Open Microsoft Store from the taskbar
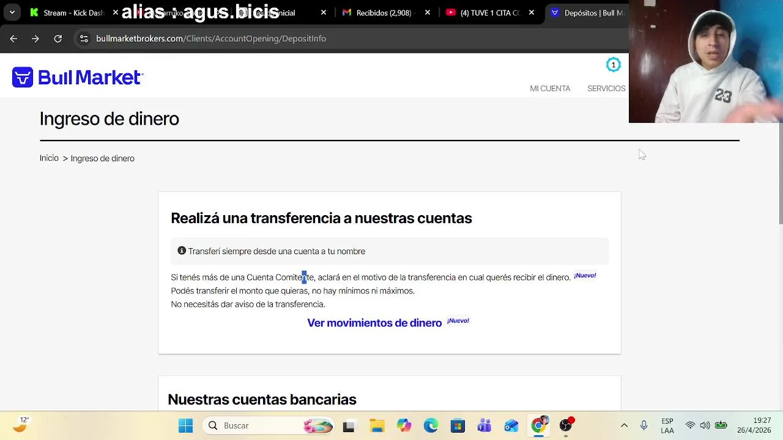This screenshot has height=440, width=783. [x=458, y=426]
